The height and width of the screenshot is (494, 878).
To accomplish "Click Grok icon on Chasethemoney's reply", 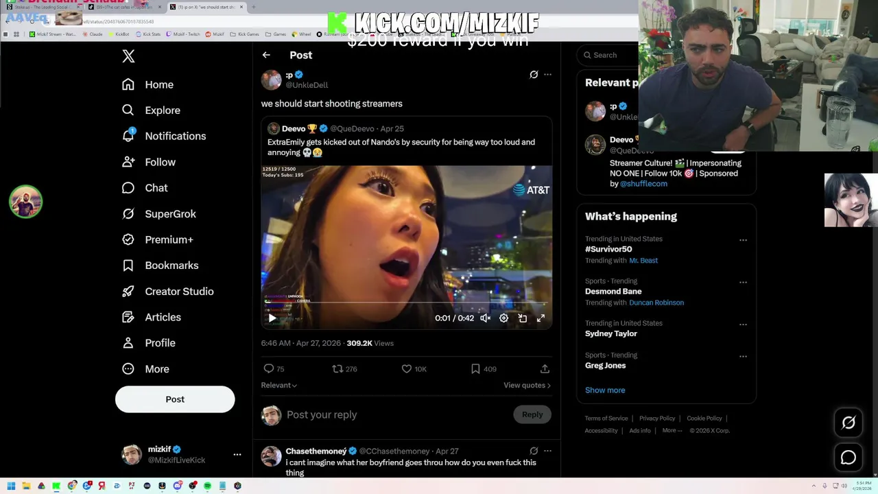I will coord(534,451).
